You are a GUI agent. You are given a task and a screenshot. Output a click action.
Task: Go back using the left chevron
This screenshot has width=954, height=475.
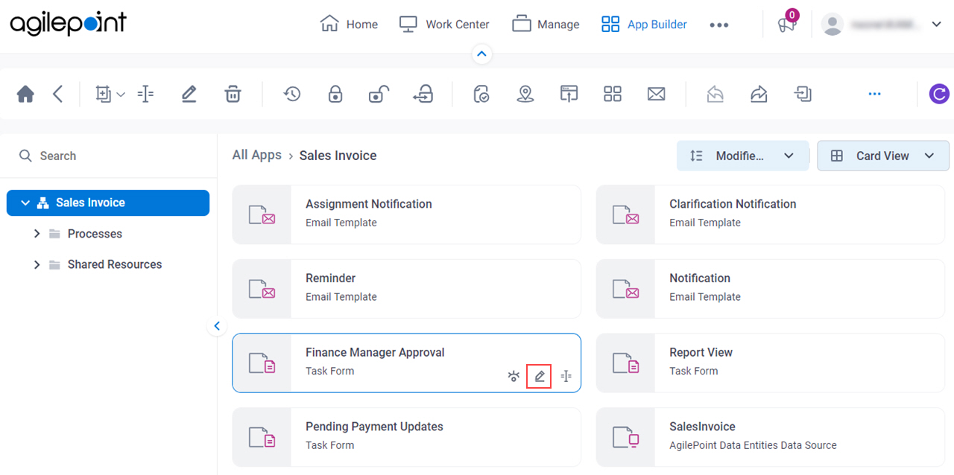[x=58, y=94]
